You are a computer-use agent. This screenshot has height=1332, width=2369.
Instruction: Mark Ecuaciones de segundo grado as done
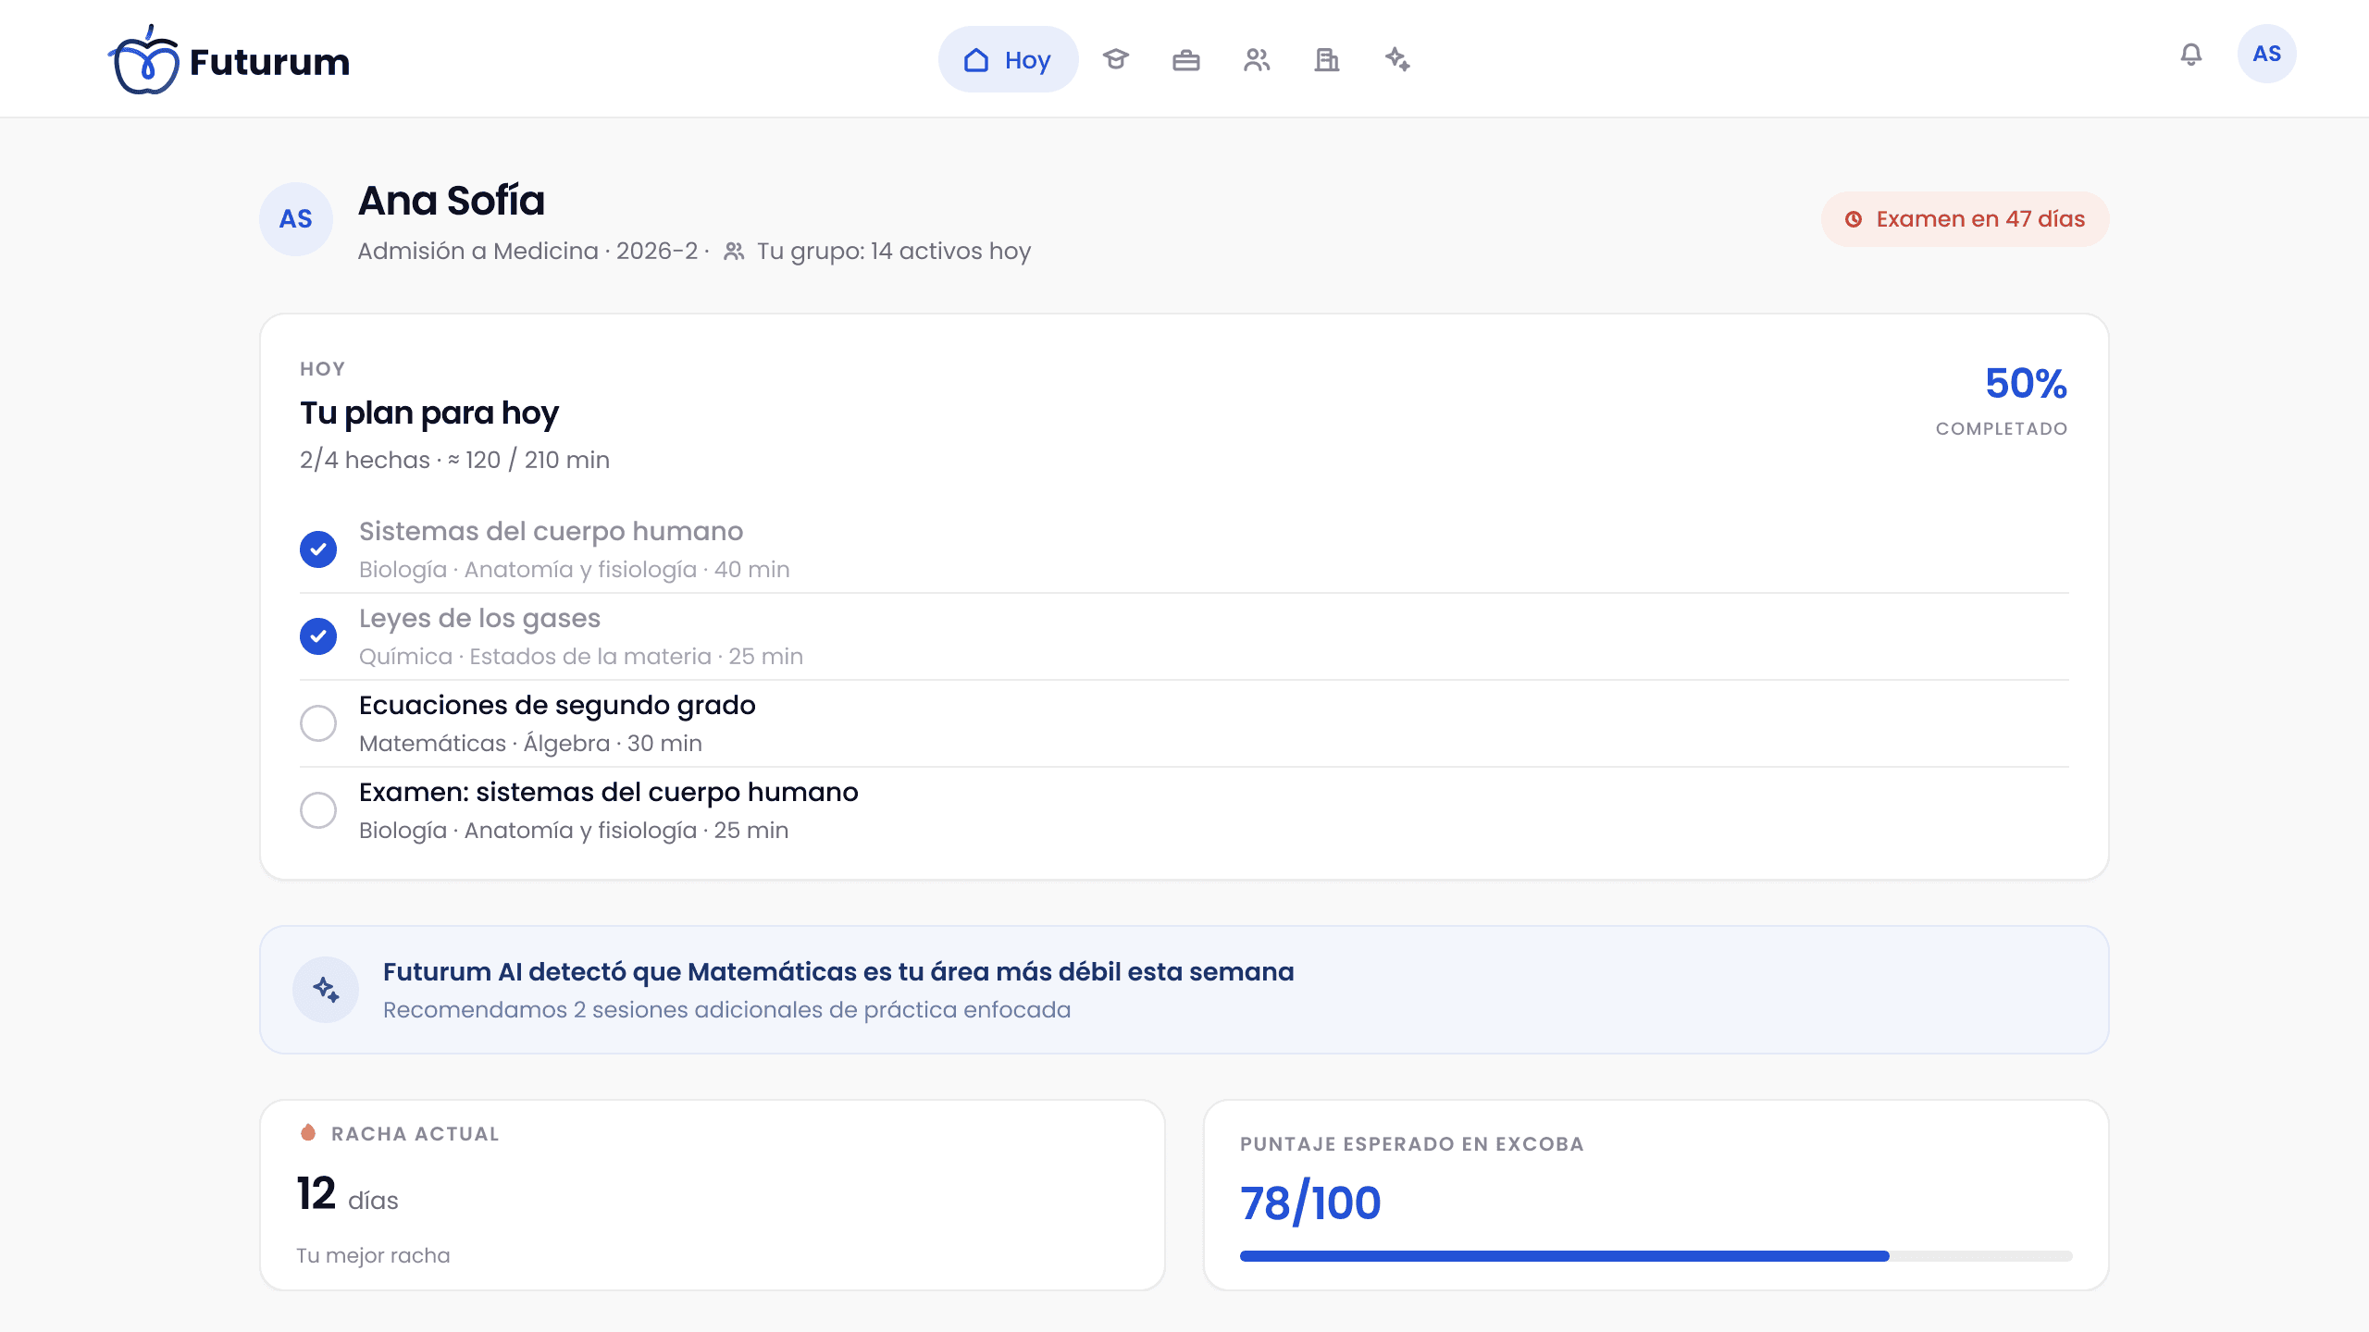click(318, 723)
